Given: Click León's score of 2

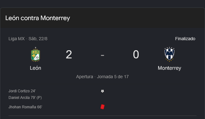Looking at the screenshot, I should pyautogui.click(x=69, y=54).
